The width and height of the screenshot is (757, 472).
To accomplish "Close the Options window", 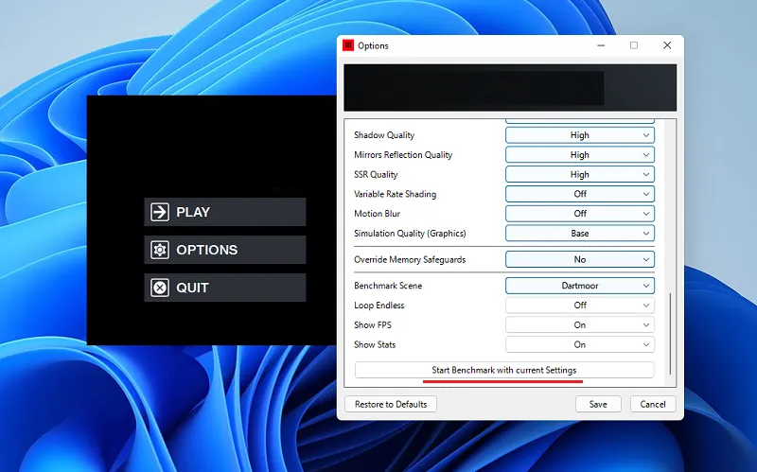I will pos(667,45).
